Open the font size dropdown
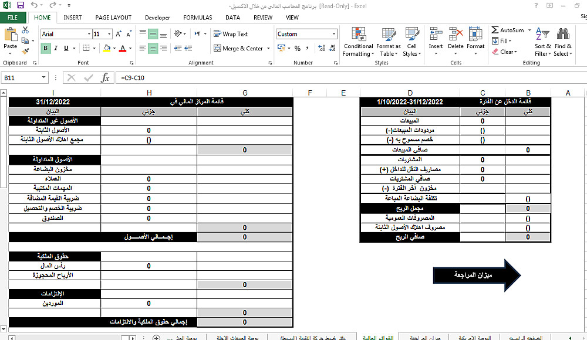The image size is (587, 340). click(109, 34)
